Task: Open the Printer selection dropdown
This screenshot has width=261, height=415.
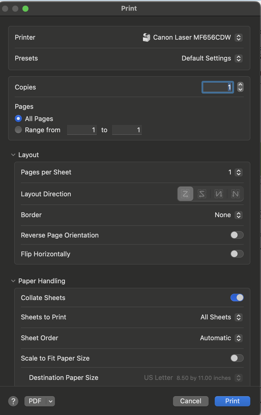Action: 238,38
